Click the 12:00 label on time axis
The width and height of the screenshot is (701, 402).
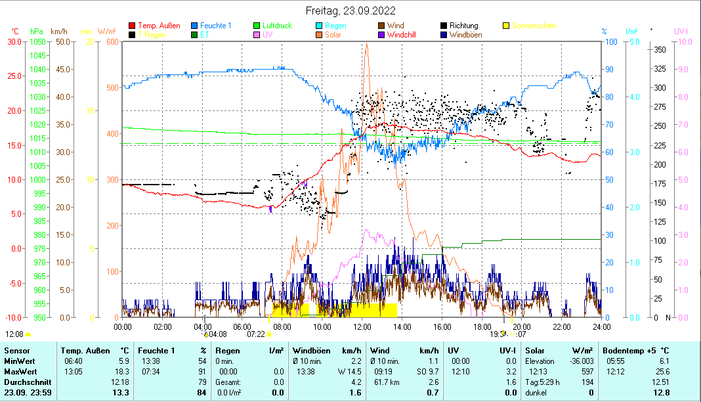point(362,326)
